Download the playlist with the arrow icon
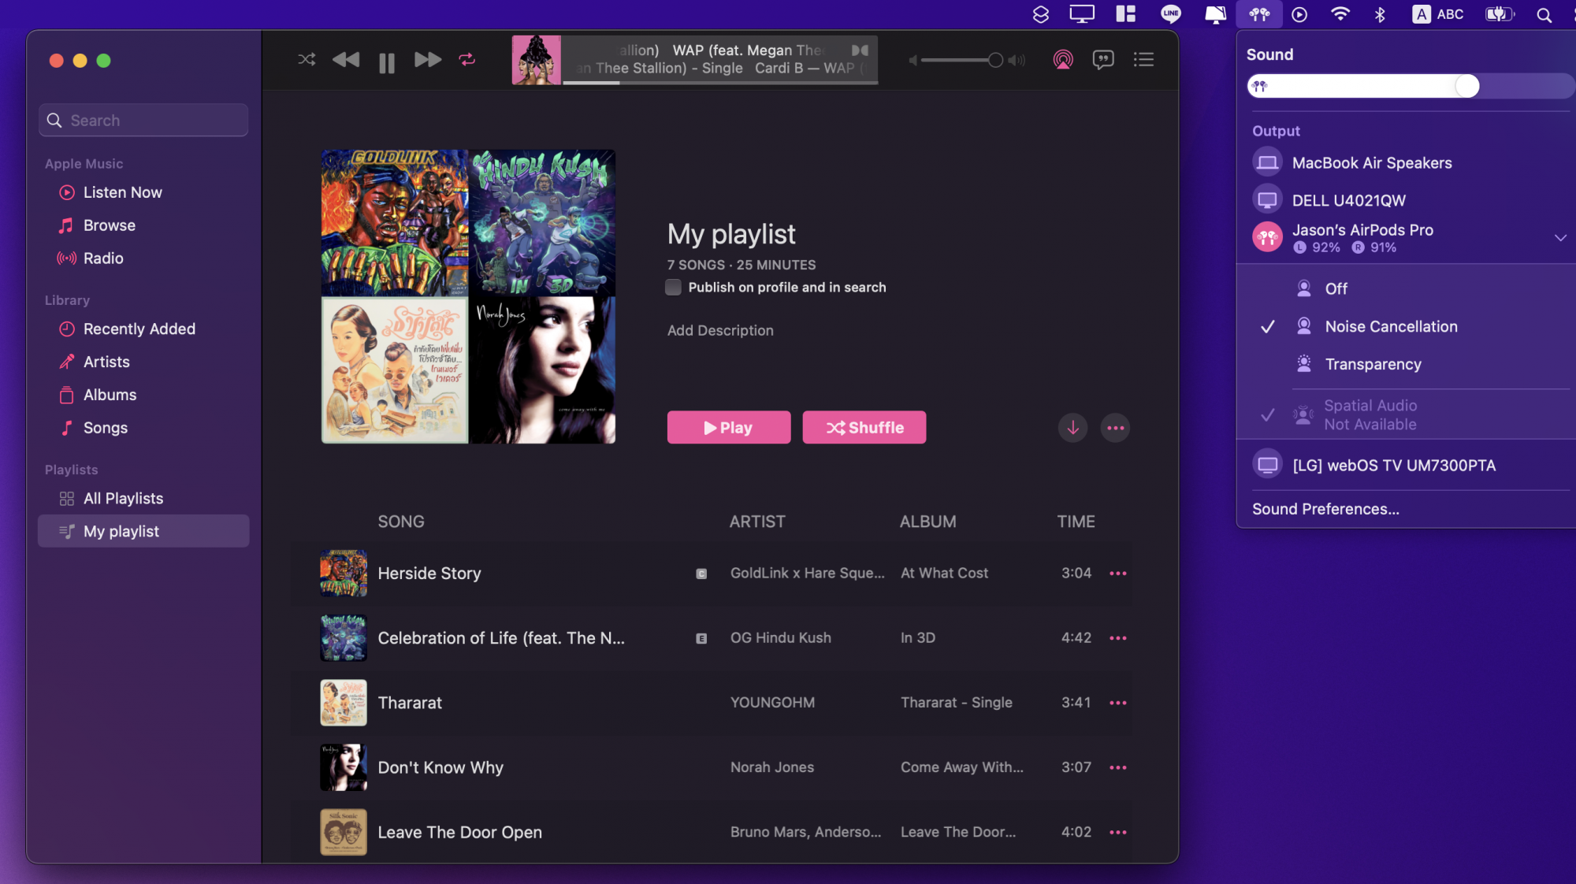The width and height of the screenshot is (1576, 884). point(1072,428)
